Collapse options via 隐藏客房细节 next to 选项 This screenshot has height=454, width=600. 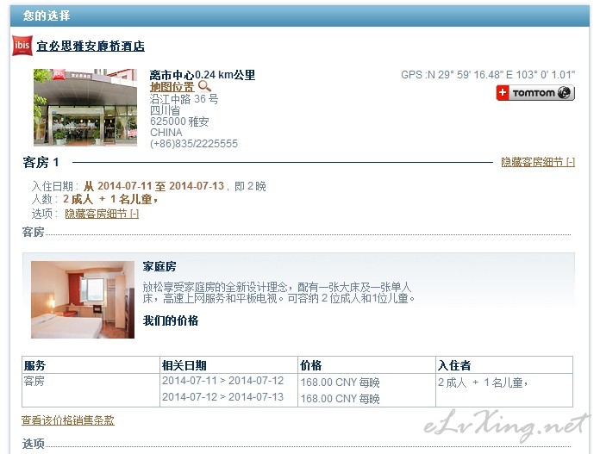point(102,214)
